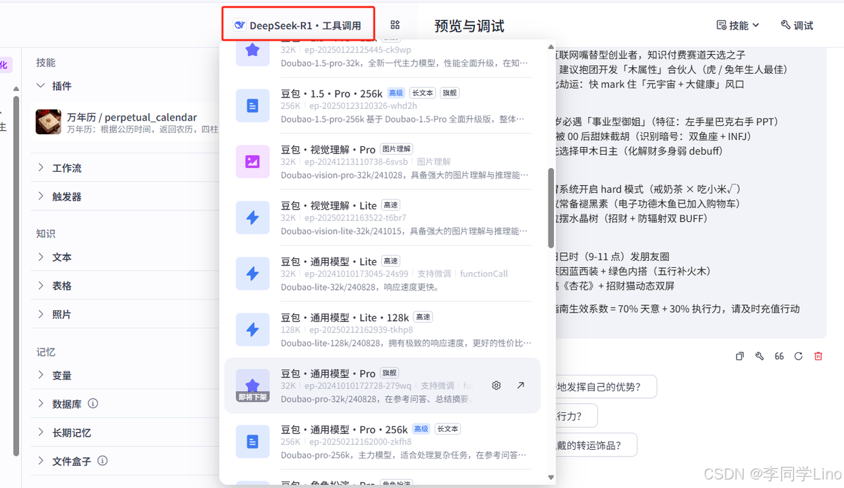Screen dimensions: 844x488
Task: Click the model dropdown scrollbar thumb
Action: pyautogui.click(x=551, y=207)
